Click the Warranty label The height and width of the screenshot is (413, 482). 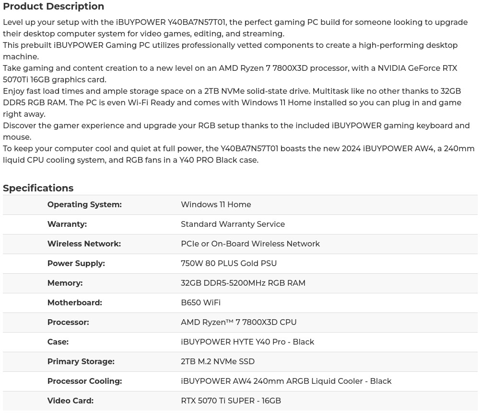67,224
